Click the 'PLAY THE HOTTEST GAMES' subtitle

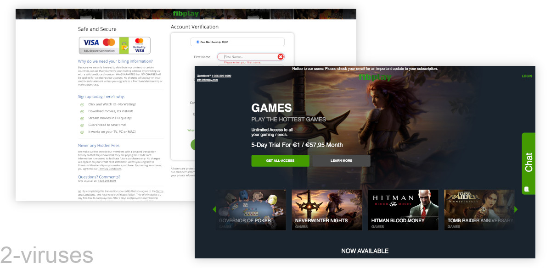289,119
